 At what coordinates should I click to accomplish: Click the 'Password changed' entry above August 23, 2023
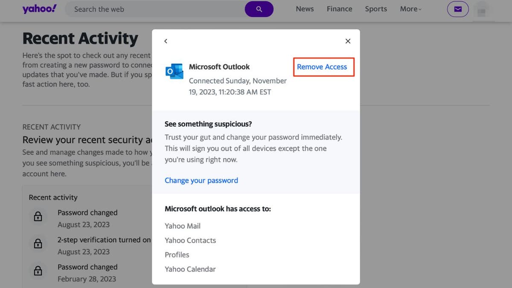[87, 212]
